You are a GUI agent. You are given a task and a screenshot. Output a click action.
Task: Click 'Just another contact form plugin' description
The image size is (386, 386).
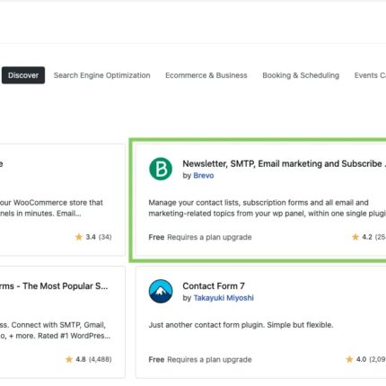241,325
